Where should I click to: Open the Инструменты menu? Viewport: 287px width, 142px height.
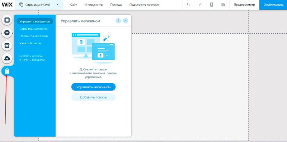click(x=94, y=5)
